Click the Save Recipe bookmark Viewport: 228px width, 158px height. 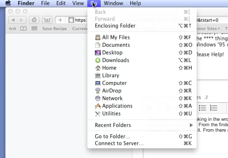pos(55,29)
